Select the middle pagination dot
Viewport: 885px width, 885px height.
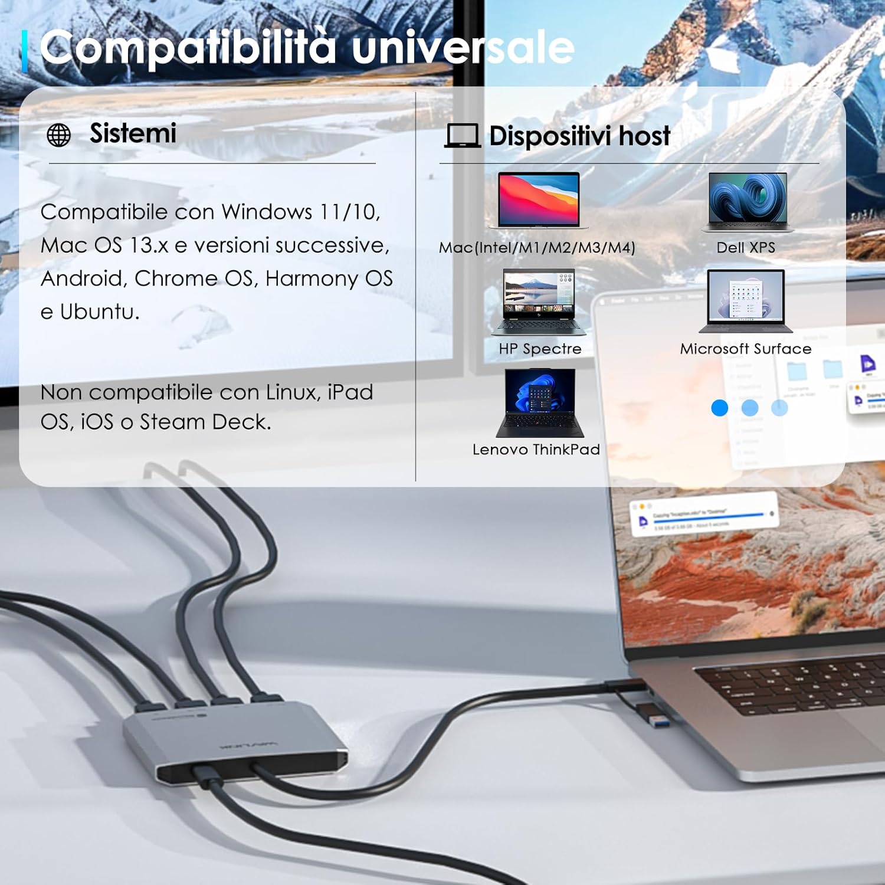pyautogui.click(x=750, y=408)
